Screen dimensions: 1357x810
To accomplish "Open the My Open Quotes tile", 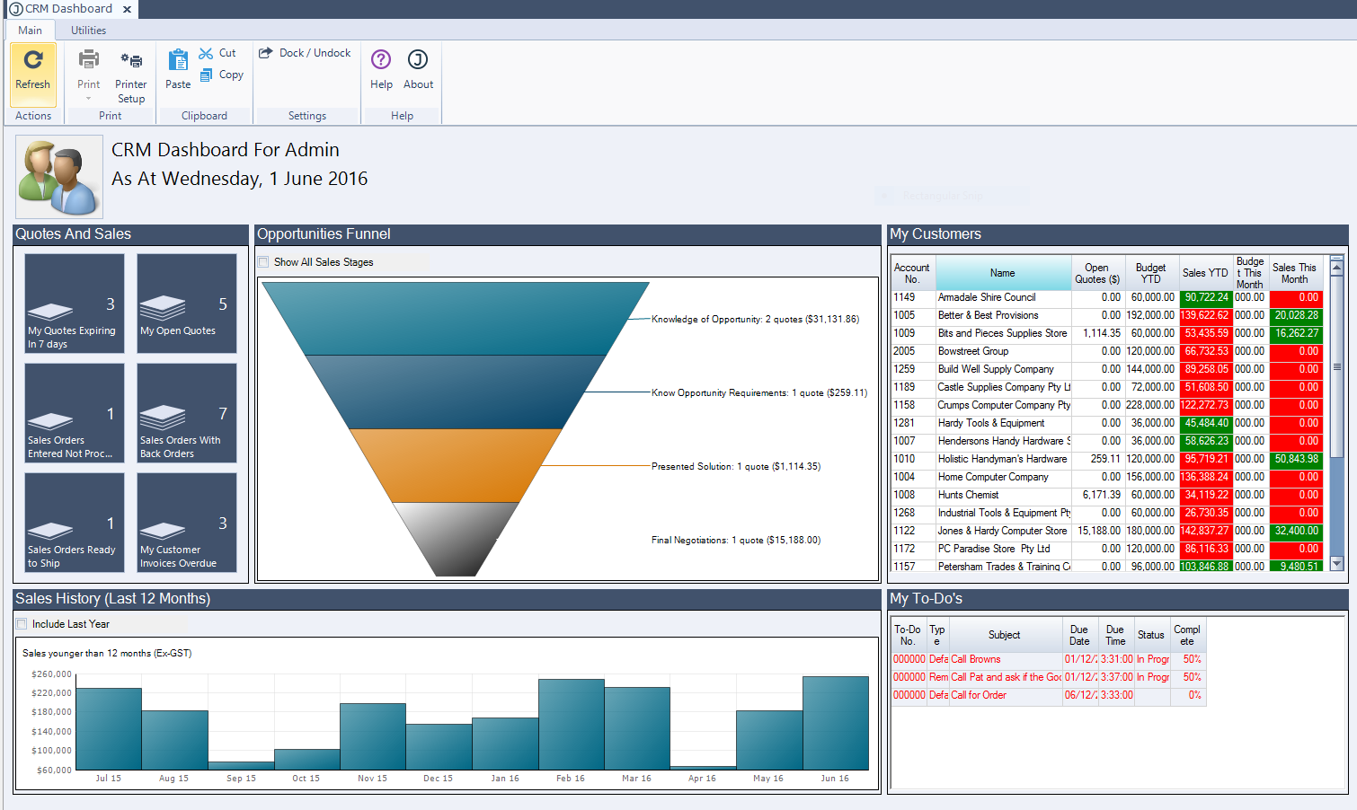I will tap(187, 304).
